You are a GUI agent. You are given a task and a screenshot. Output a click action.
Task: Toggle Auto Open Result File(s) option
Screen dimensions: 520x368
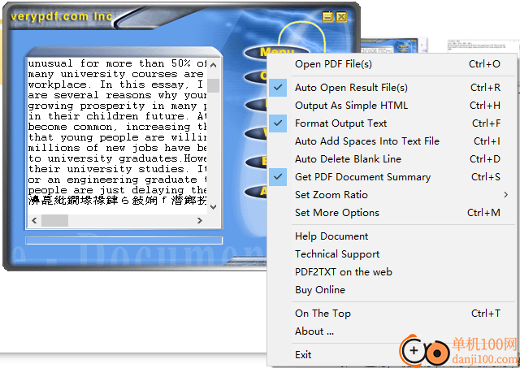click(x=392, y=88)
